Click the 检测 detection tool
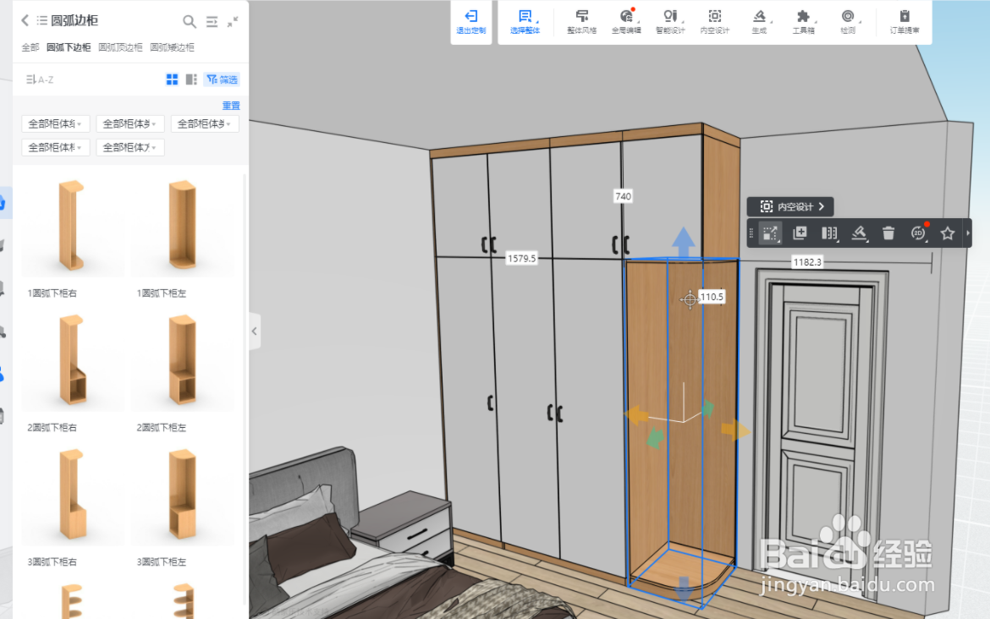990x619 pixels. click(x=848, y=21)
